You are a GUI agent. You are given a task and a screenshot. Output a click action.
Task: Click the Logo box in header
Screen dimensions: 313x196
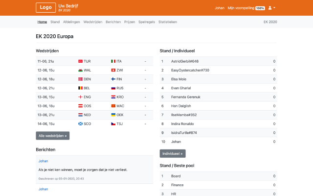coord(45,8)
